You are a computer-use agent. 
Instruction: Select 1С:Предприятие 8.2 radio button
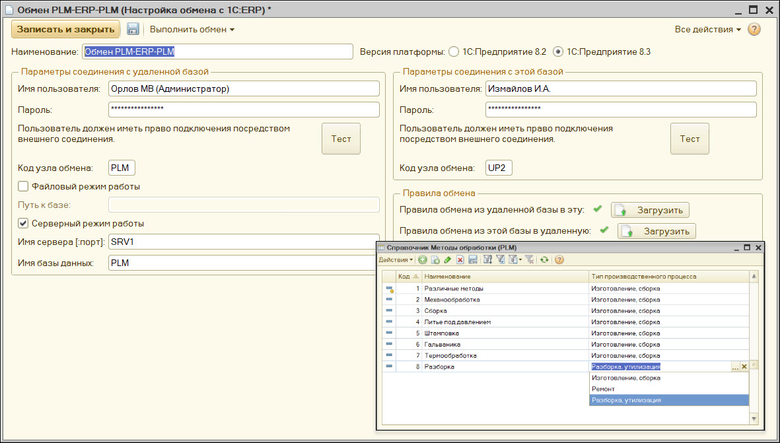tap(453, 51)
